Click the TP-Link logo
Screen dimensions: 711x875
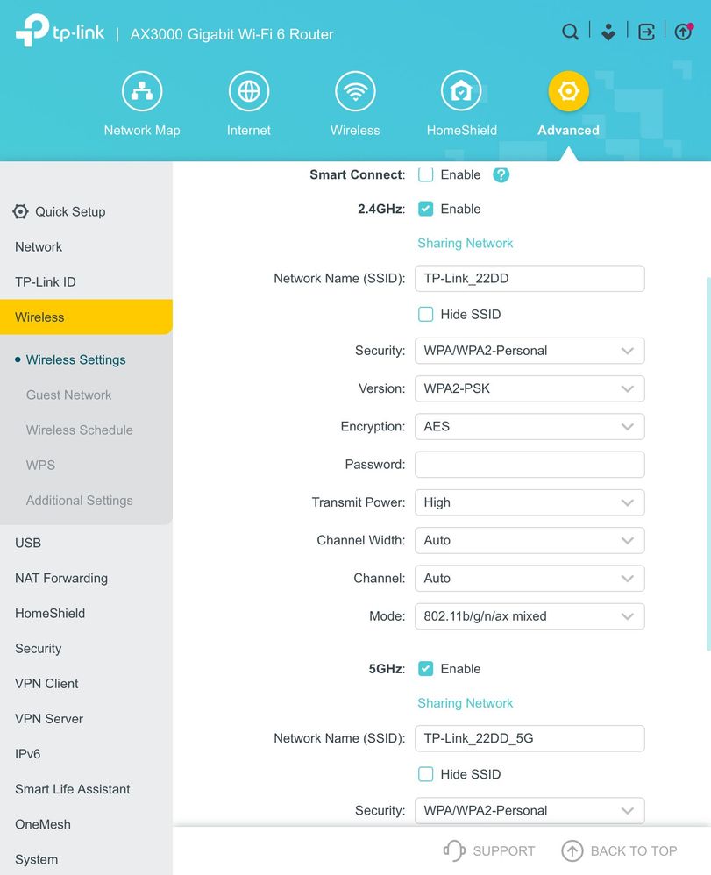pos(60,31)
